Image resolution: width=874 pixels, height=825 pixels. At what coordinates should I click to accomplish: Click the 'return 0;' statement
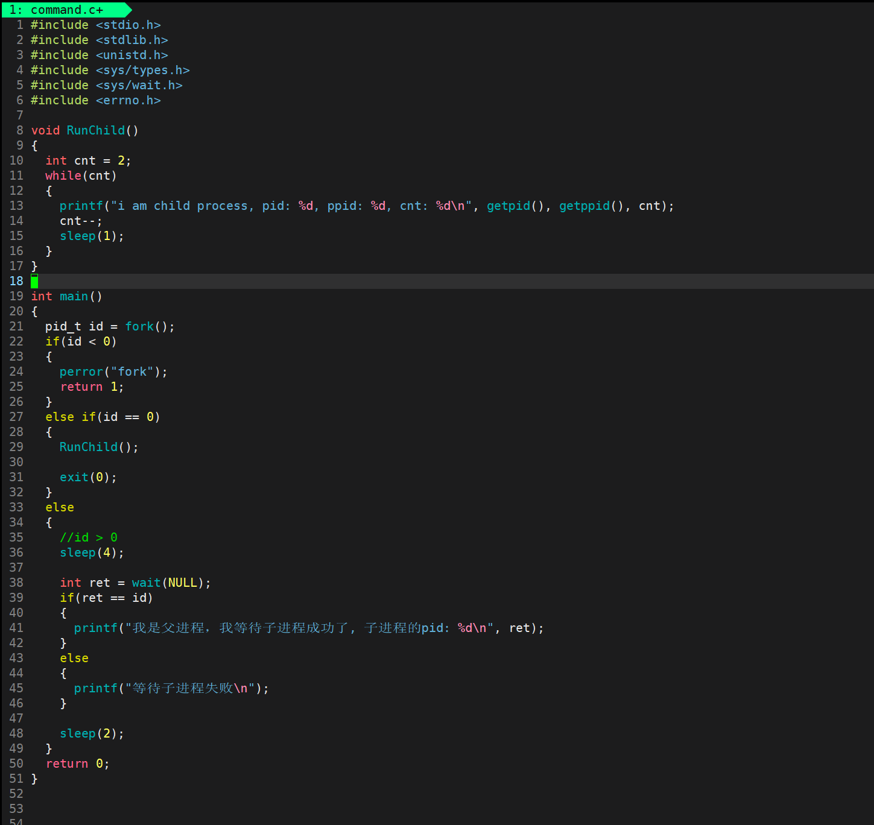[x=78, y=763]
